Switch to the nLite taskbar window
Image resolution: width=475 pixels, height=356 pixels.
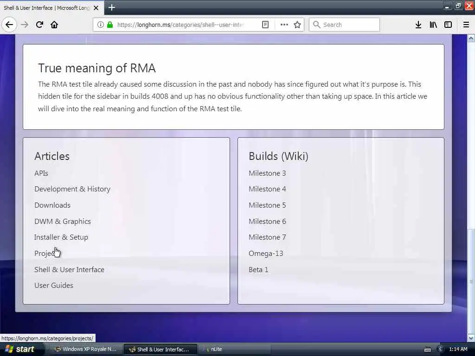(234, 349)
